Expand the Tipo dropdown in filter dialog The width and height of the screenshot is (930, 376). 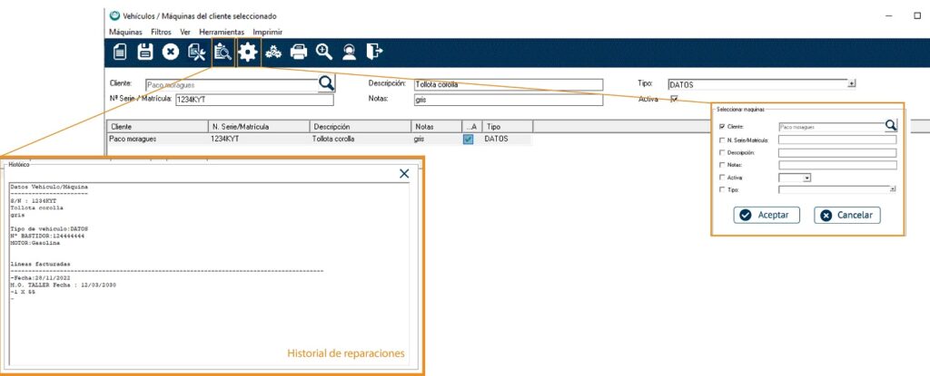(893, 189)
